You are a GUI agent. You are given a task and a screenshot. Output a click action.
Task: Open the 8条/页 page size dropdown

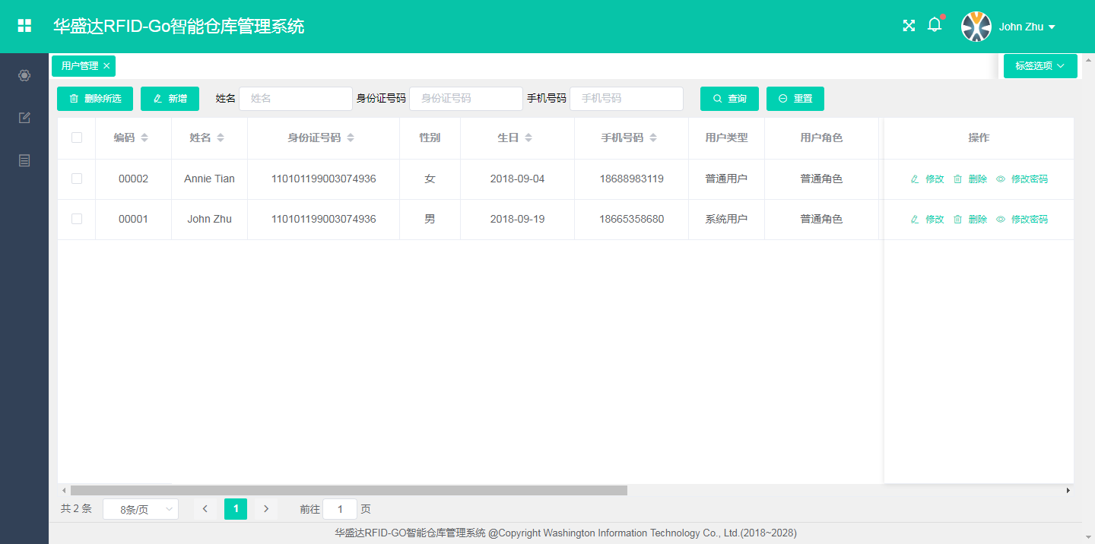tap(141, 509)
